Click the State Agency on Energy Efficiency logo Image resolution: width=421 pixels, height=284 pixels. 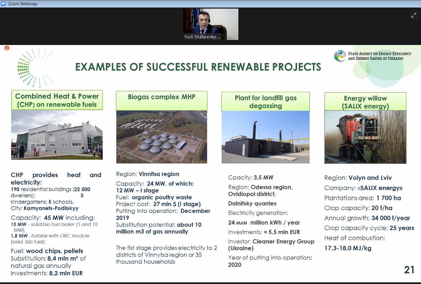(340, 56)
